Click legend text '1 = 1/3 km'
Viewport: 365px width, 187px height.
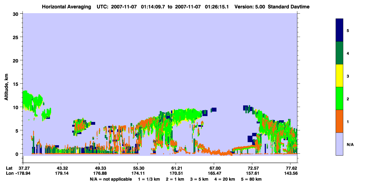[149, 179]
